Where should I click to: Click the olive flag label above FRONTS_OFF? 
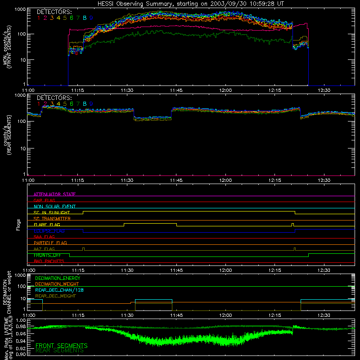tap(44, 249)
